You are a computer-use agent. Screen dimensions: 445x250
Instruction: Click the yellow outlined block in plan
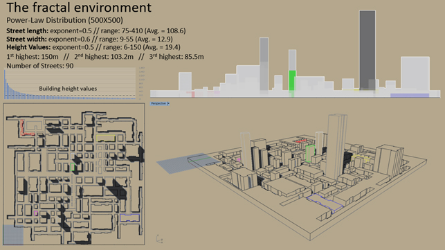click(x=106, y=138)
